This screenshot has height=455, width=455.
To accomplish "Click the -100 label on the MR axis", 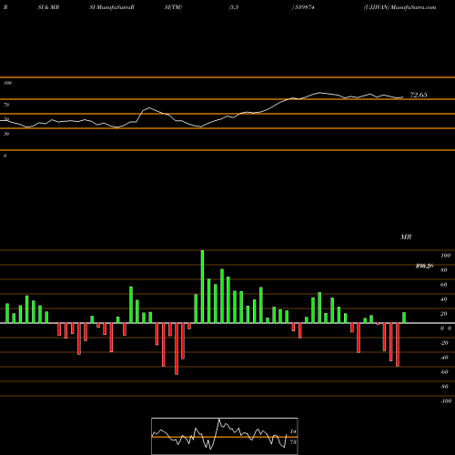I will pyautogui.click(x=446, y=401).
